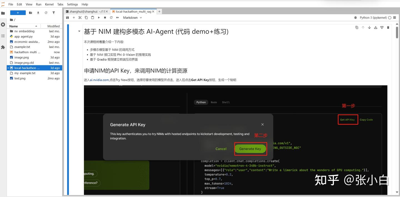Viewport: 400px width, 197px height.
Task: Move the selected cell down
Action: [369, 27]
